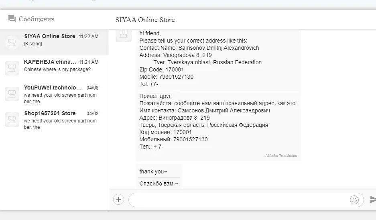This screenshot has width=376, height=220.
Task: Click 'Chinese where is my package?' preview
Action: point(57,69)
